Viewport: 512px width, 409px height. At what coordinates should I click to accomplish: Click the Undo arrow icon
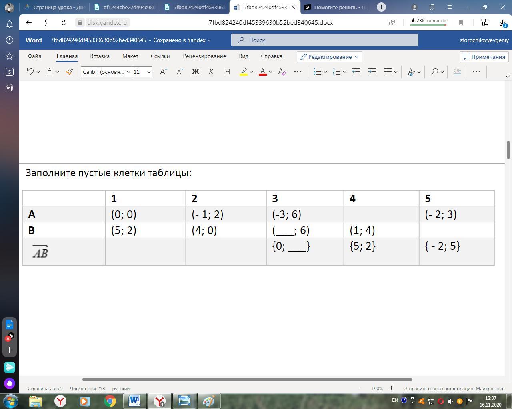[x=30, y=72]
